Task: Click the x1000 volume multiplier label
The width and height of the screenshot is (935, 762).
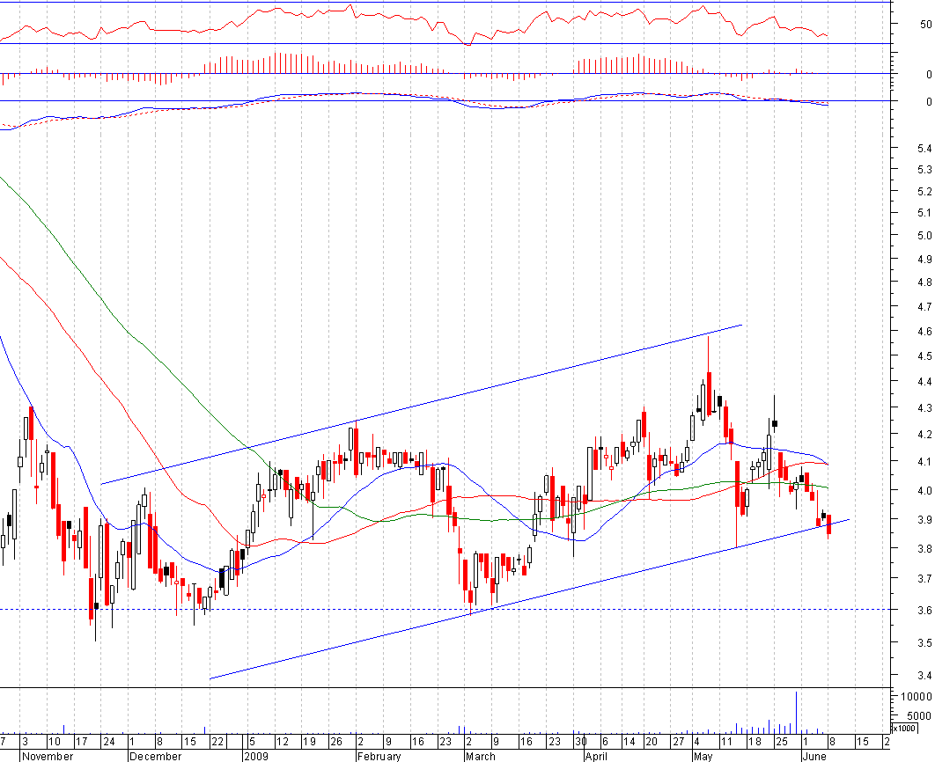Action: pyautogui.click(x=904, y=728)
